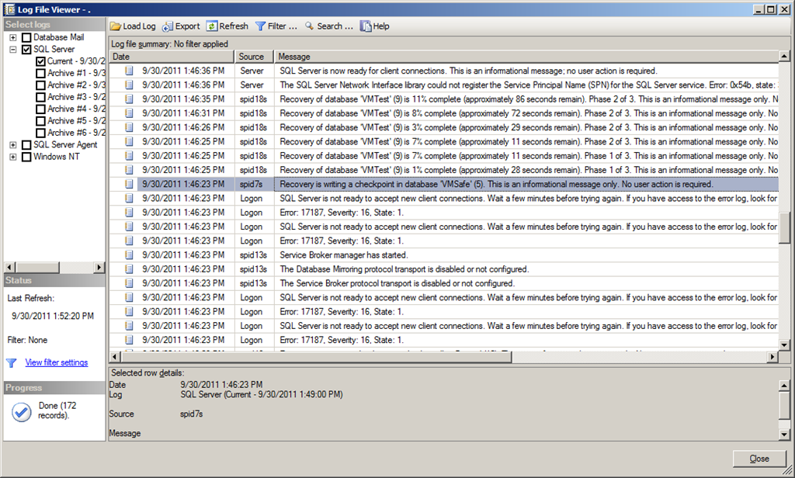Select the 1:46:31 PM date cell
795x478 pixels.
point(183,113)
